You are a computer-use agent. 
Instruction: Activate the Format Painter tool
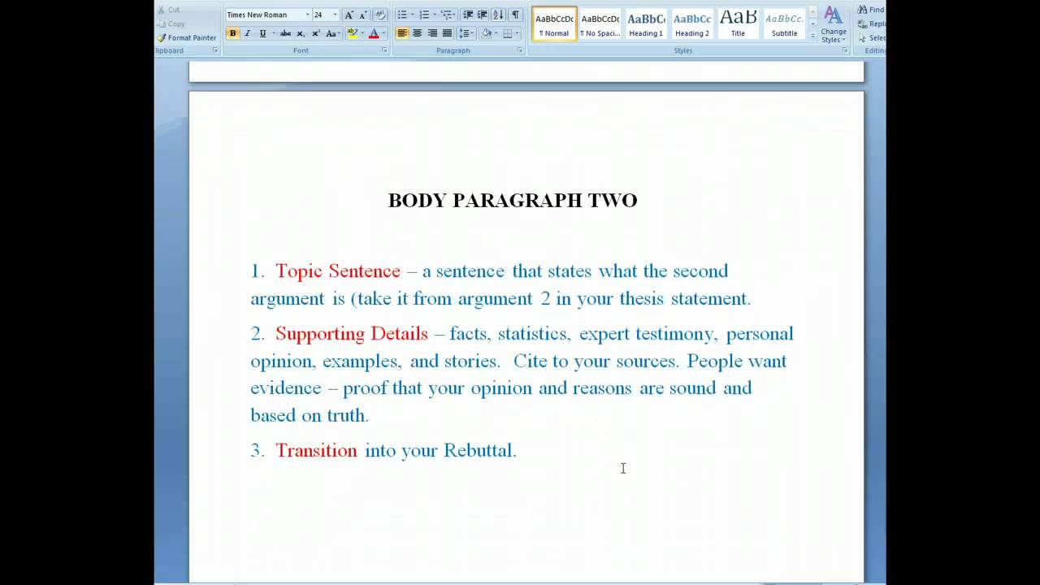(x=187, y=37)
